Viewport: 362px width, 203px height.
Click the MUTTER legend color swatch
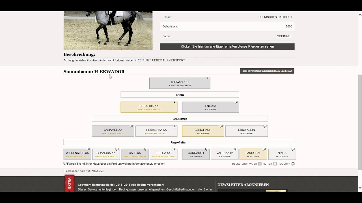pyautogui.click(x=275, y=164)
